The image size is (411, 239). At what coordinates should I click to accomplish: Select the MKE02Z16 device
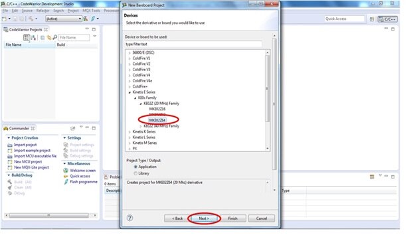click(x=157, y=109)
